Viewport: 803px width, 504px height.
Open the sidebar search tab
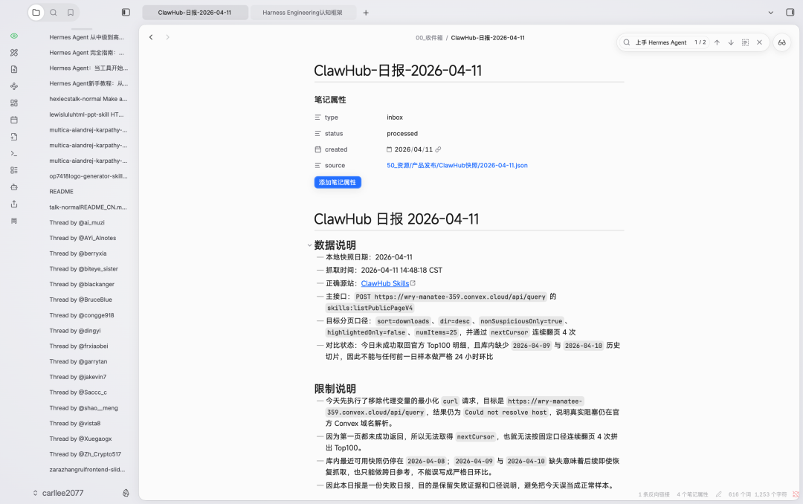click(54, 13)
